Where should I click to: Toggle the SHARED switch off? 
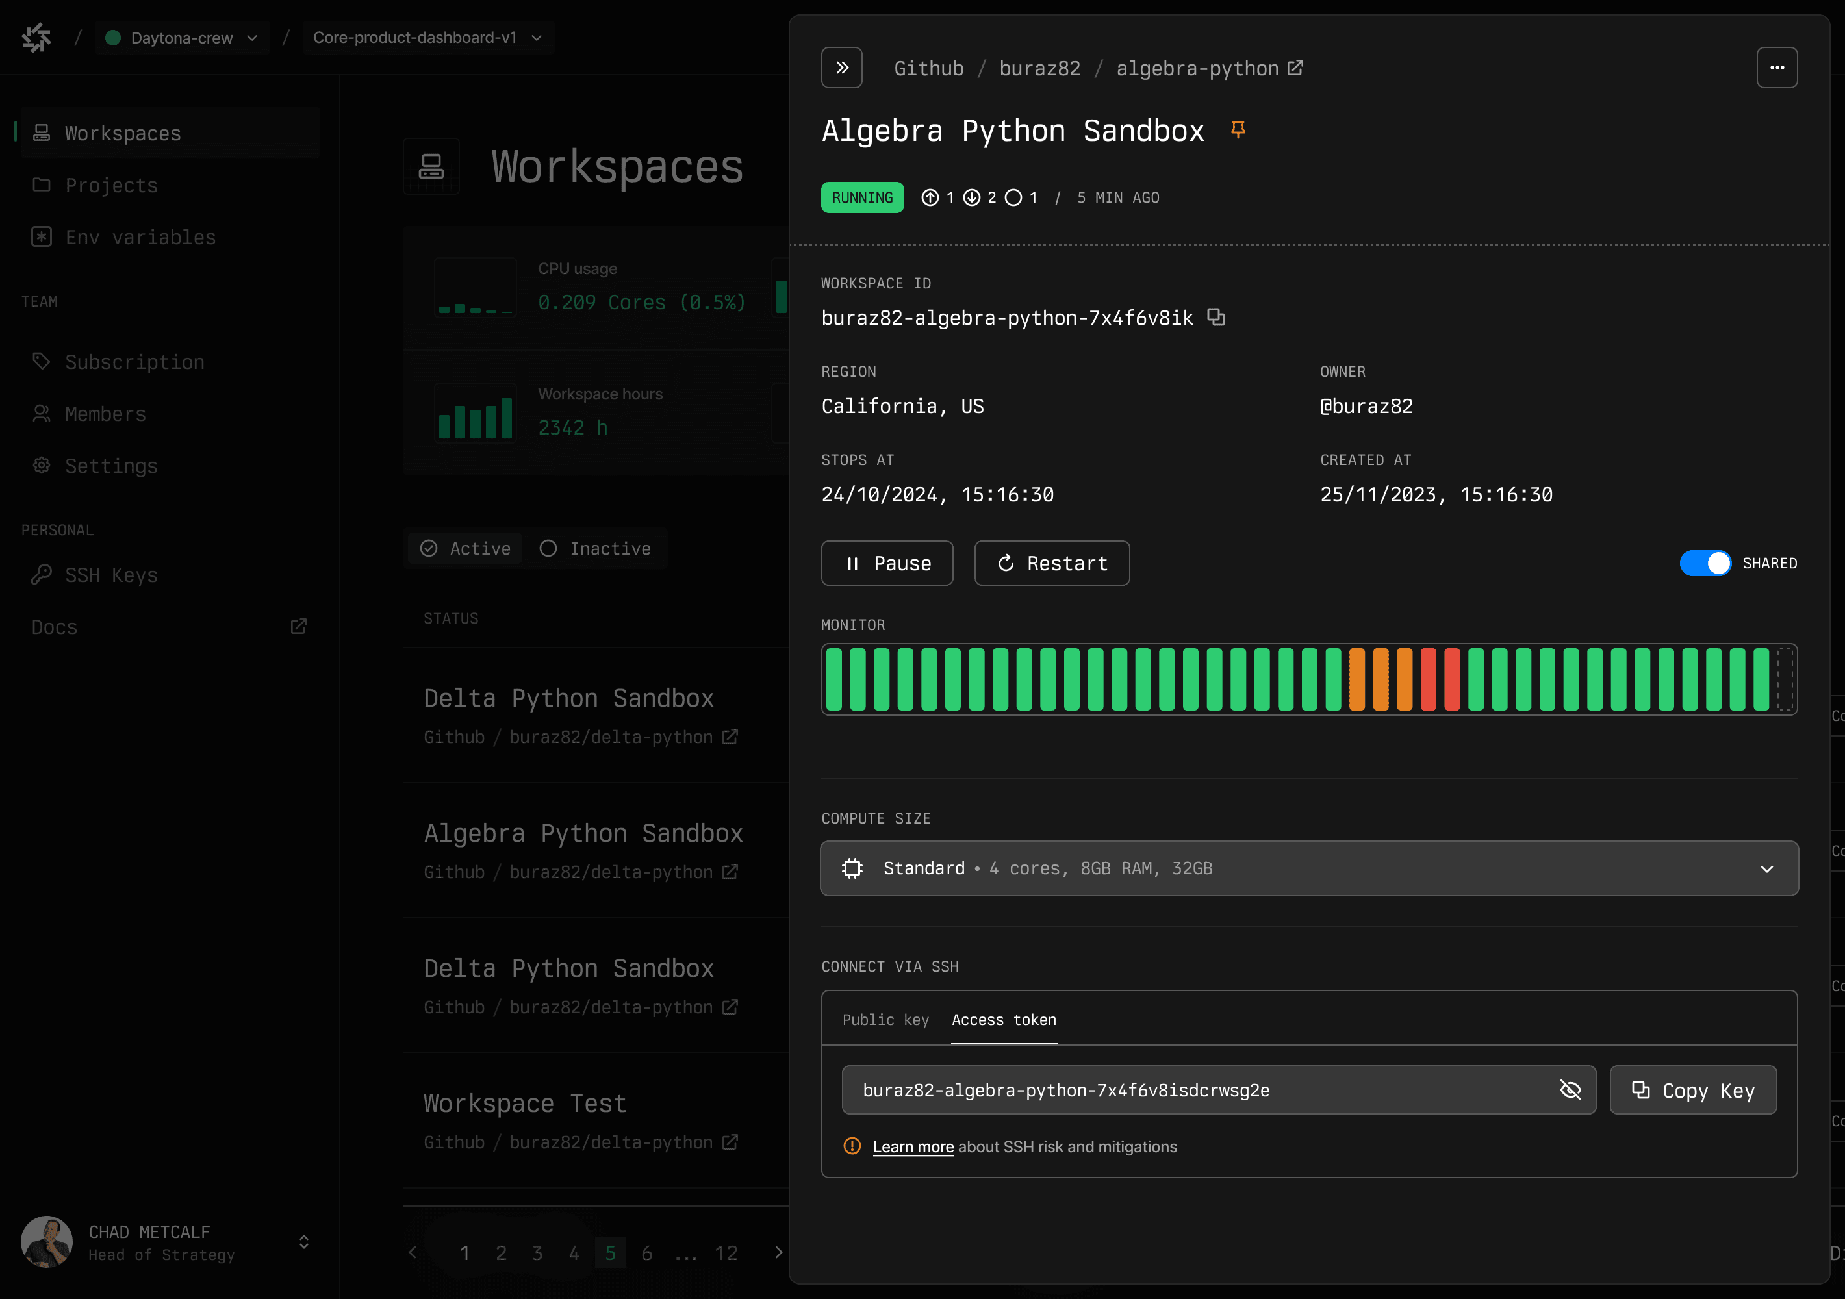1705,563
